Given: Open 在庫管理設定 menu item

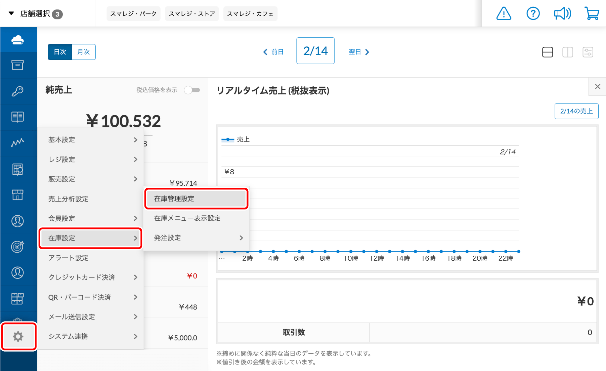Looking at the screenshot, I should tap(197, 199).
